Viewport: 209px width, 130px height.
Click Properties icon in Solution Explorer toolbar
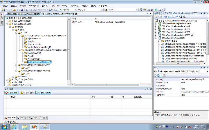coord(156,17)
